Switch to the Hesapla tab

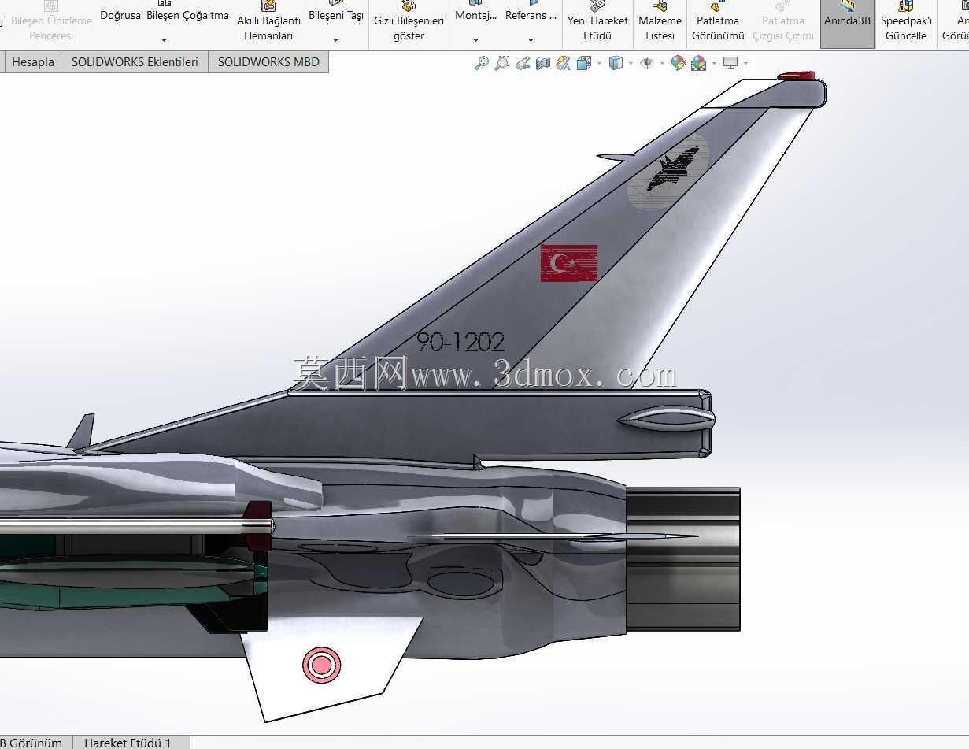[33, 62]
